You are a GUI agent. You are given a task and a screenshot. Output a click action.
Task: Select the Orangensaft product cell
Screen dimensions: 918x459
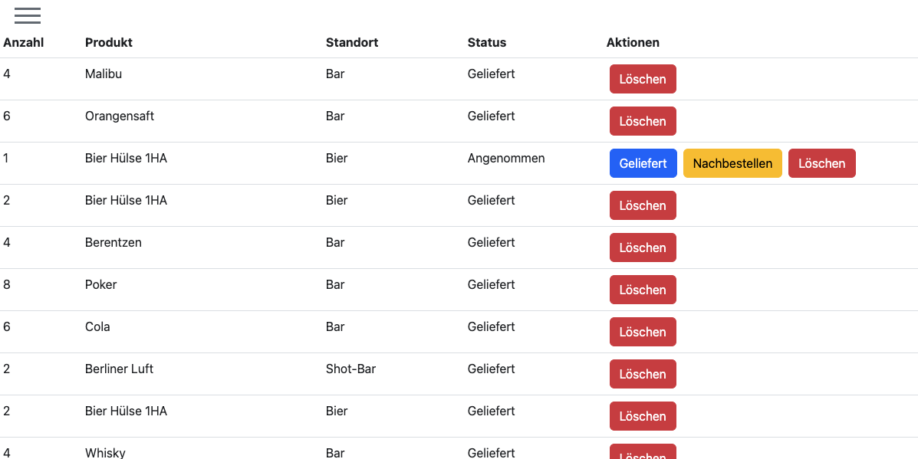pyautogui.click(x=120, y=116)
